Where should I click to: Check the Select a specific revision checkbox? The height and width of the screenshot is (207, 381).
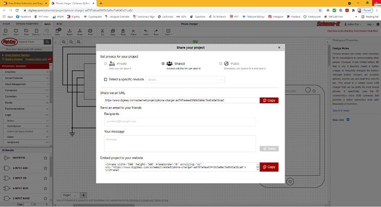point(106,79)
